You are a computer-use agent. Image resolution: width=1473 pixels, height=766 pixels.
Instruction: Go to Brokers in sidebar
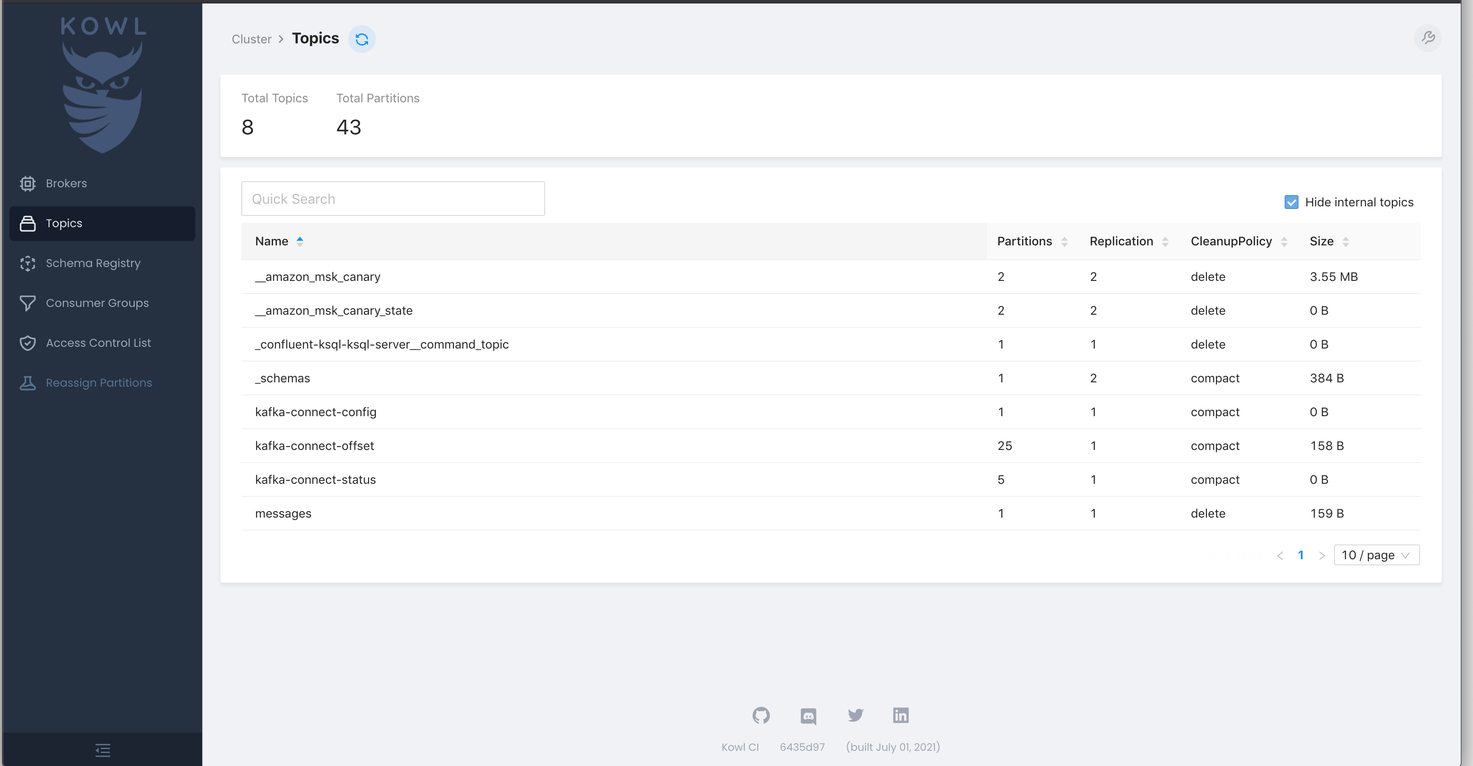click(x=66, y=183)
